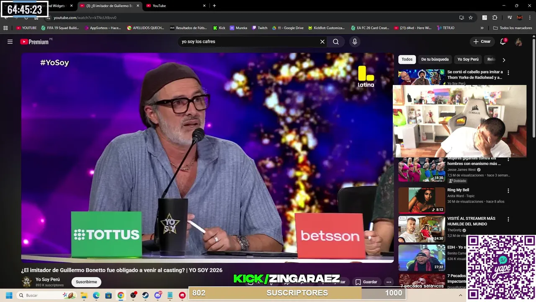Select the 'Yo Soy Perú' chip
This screenshot has width=536, height=302.
[468, 60]
